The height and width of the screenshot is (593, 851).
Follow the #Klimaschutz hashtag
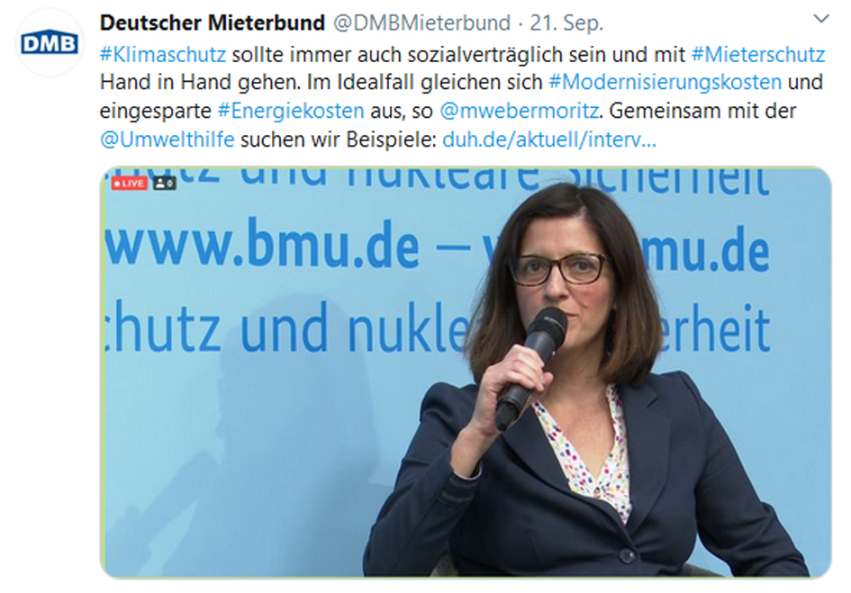pos(163,54)
